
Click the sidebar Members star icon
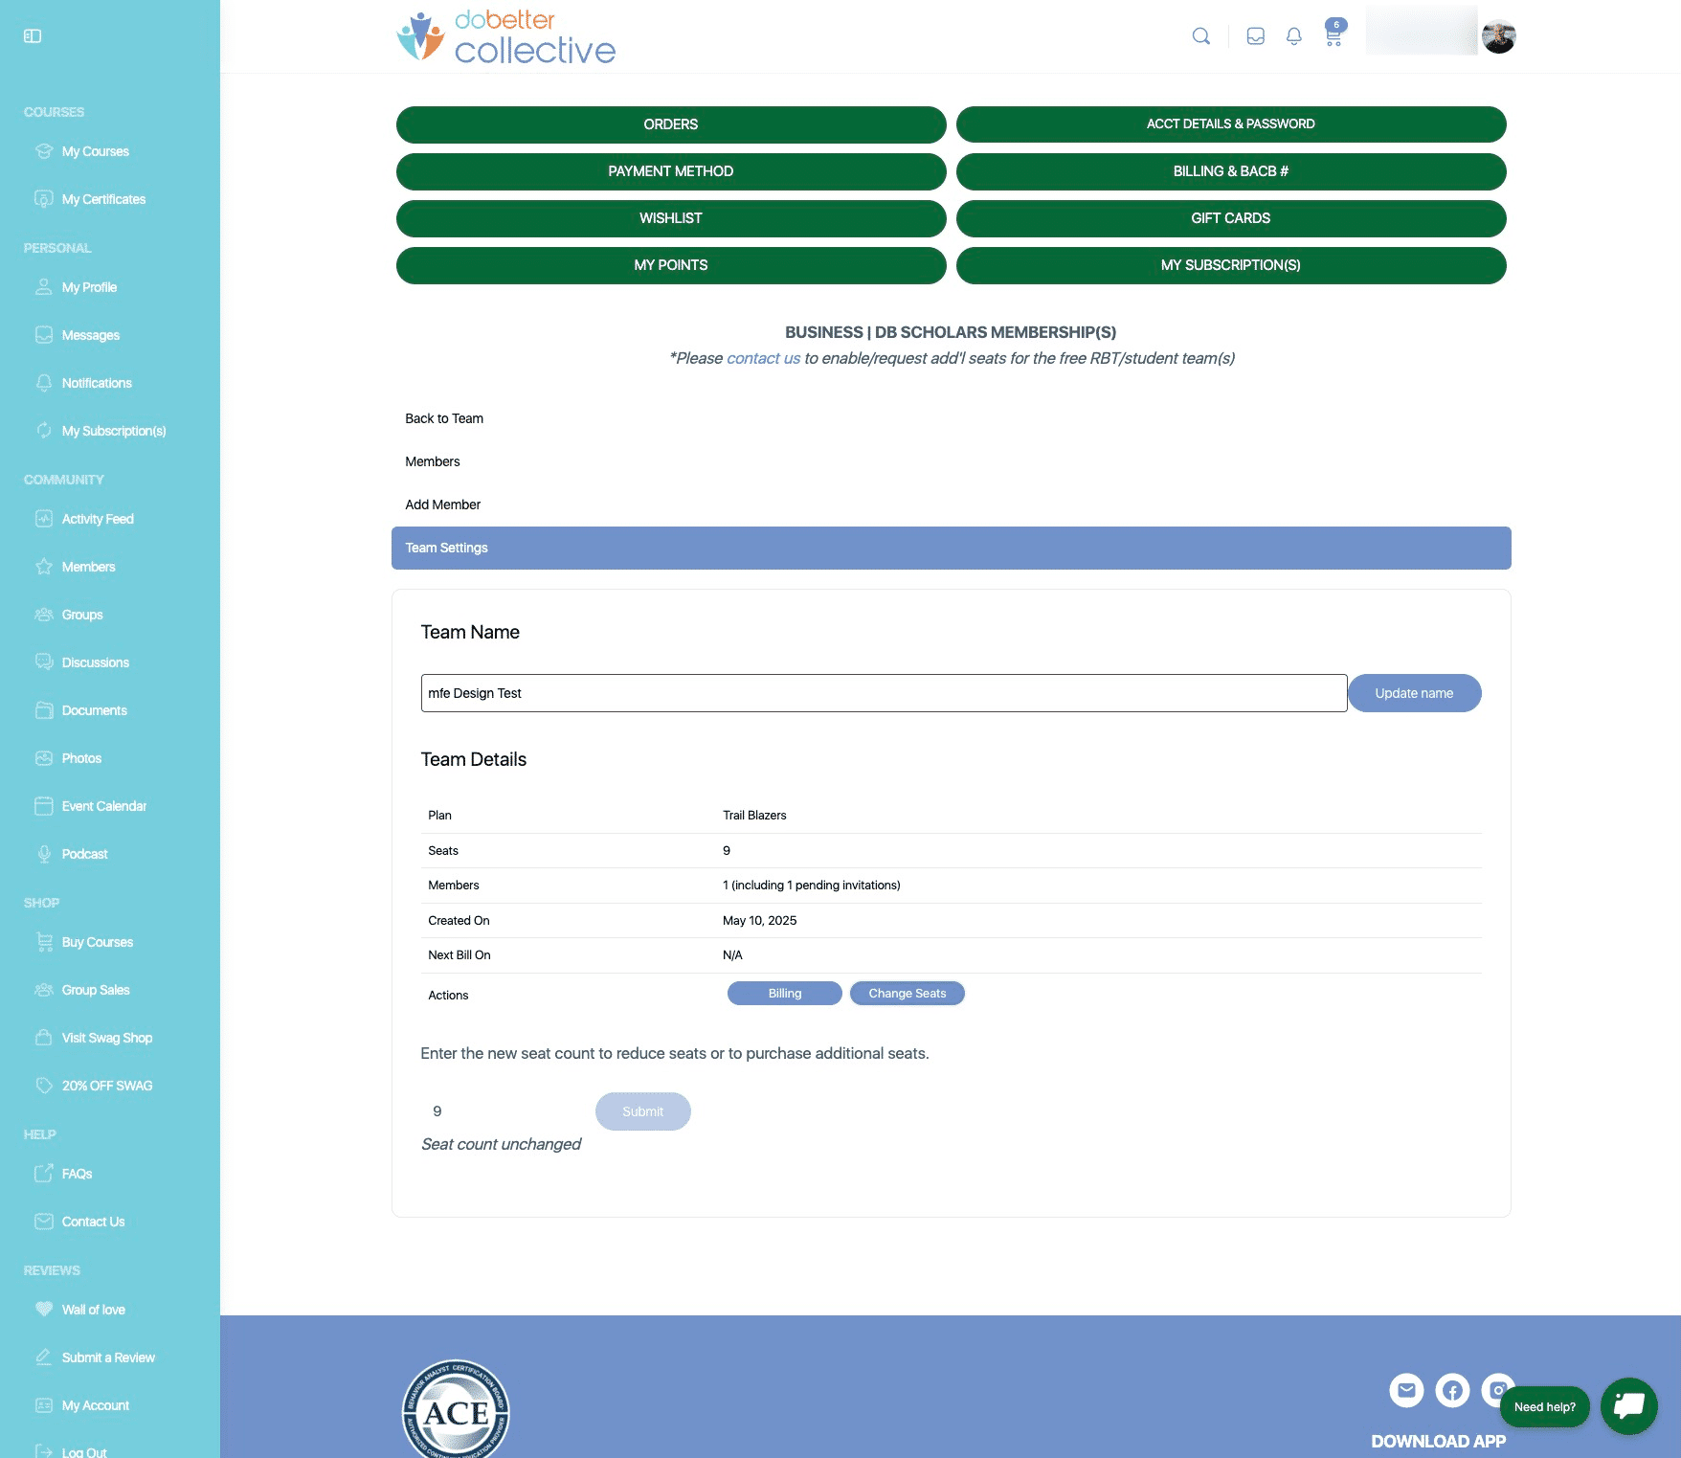coord(44,567)
